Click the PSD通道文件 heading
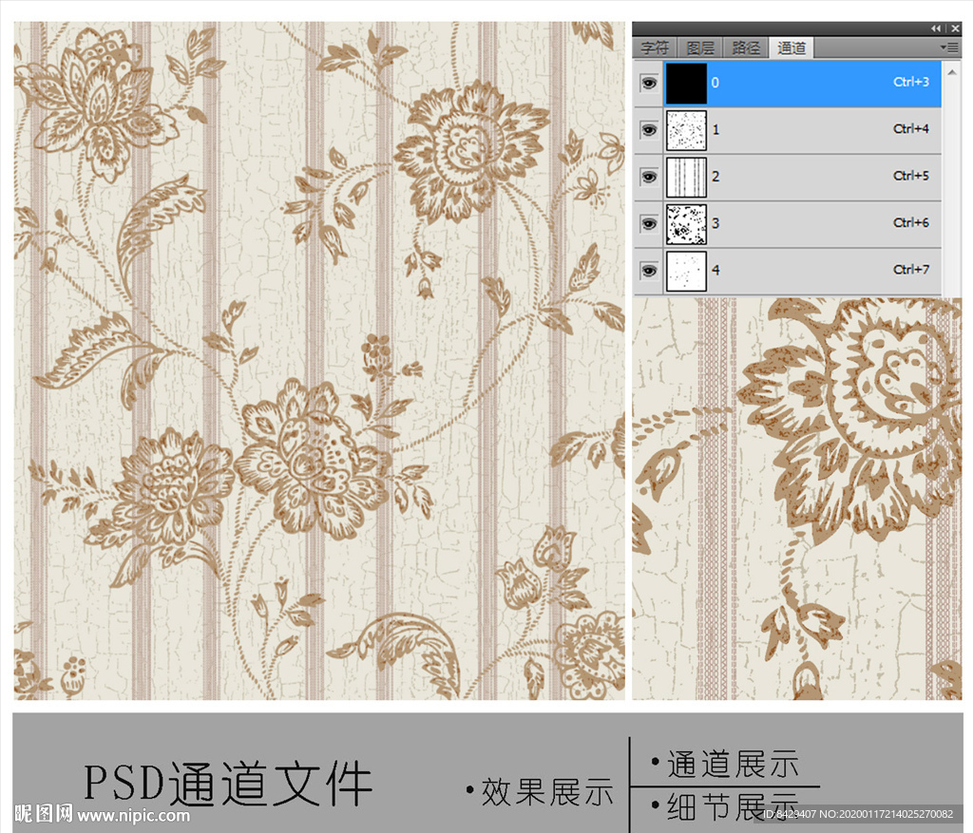 [x=228, y=784]
